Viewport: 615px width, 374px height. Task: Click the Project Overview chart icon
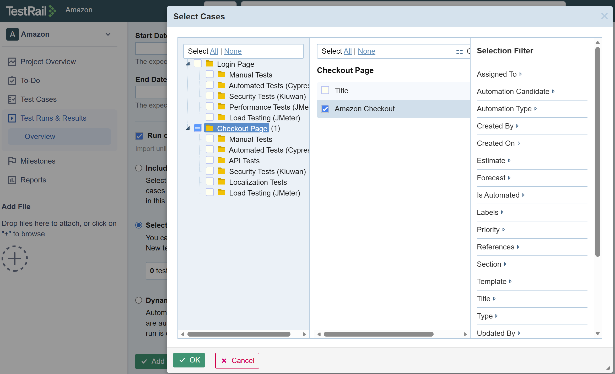tap(12, 62)
